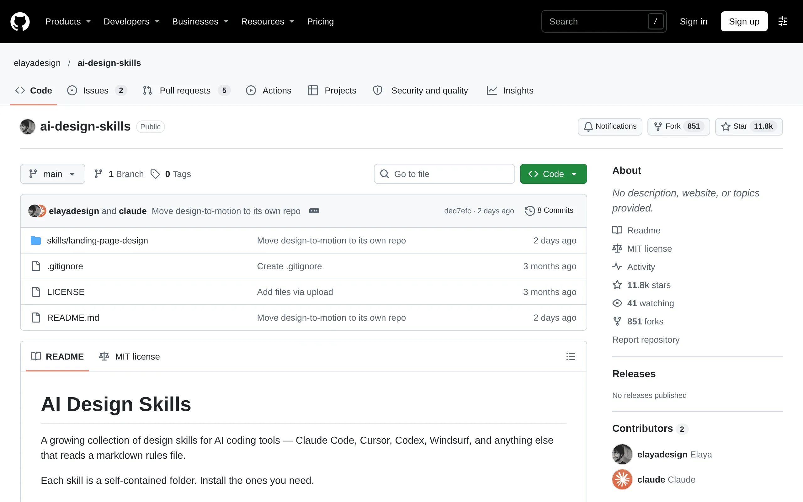The image size is (803, 502).
Task: Open the README outline list icon
Action: (570, 357)
